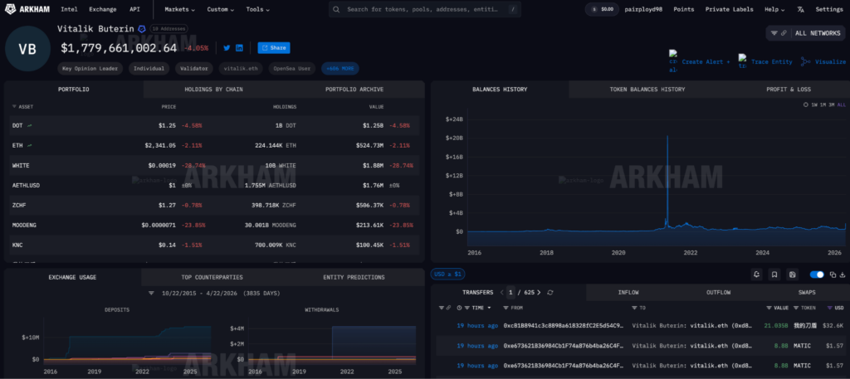This screenshot has height=379, width=850.
Task: Click the refresh transfers icon
Action: point(550,293)
